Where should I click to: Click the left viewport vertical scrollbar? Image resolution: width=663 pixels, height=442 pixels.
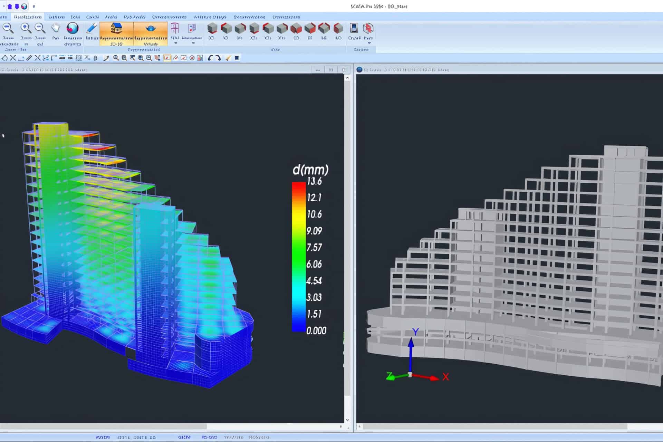[x=347, y=242]
